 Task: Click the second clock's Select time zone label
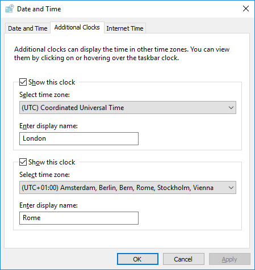coord(44,175)
